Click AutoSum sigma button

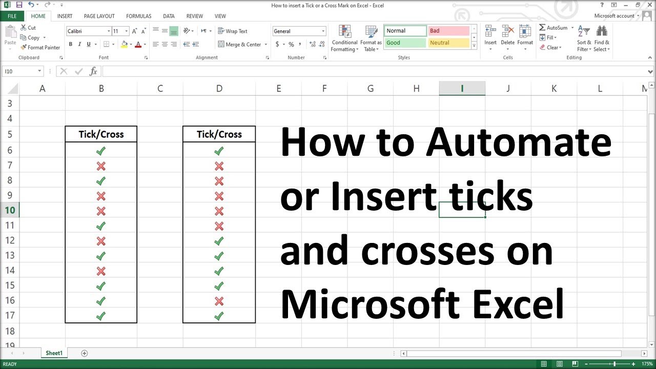[553, 28]
